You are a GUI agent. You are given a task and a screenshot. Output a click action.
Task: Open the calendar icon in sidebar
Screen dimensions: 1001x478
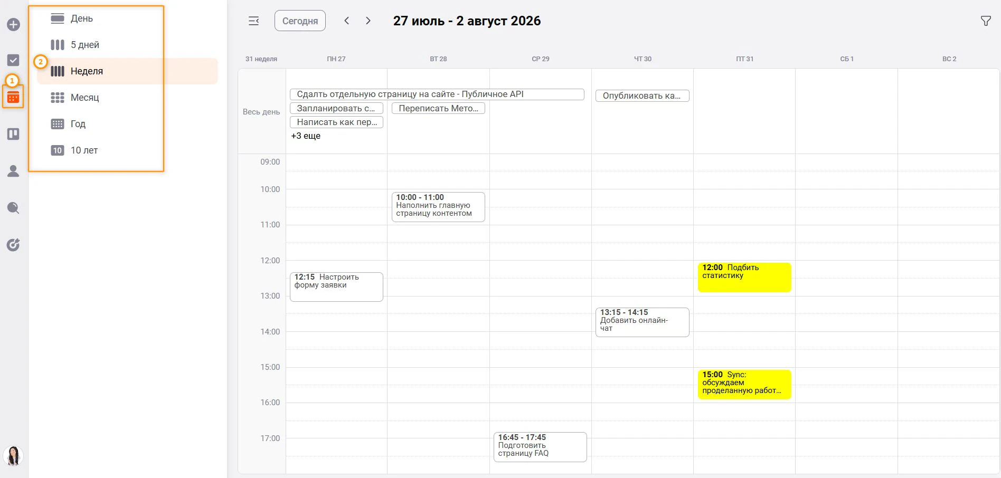point(13,97)
